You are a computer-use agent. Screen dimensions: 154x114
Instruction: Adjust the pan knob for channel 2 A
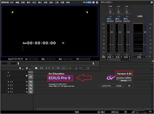[127, 12]
